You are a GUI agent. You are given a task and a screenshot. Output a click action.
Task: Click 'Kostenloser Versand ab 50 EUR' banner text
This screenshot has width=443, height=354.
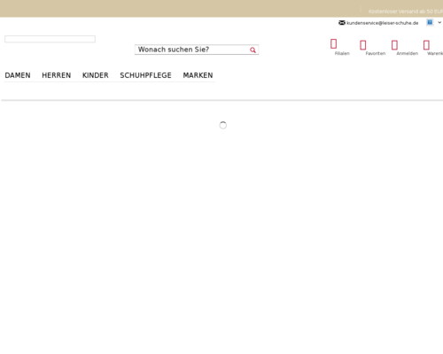click(x=406, y=12)
